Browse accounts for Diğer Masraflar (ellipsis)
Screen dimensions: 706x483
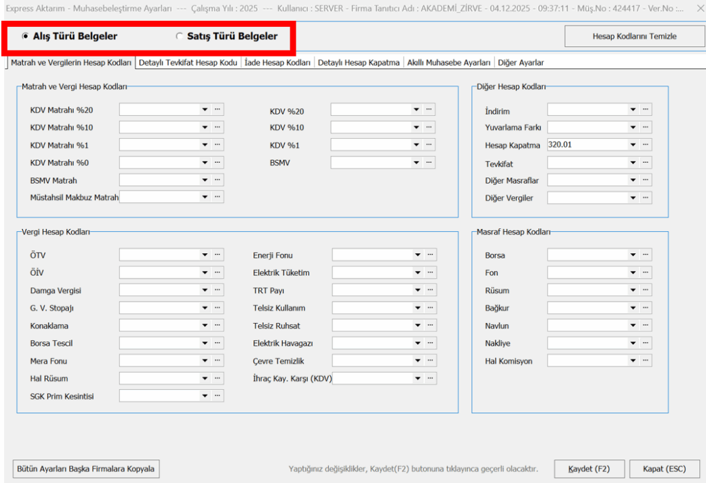645,180
